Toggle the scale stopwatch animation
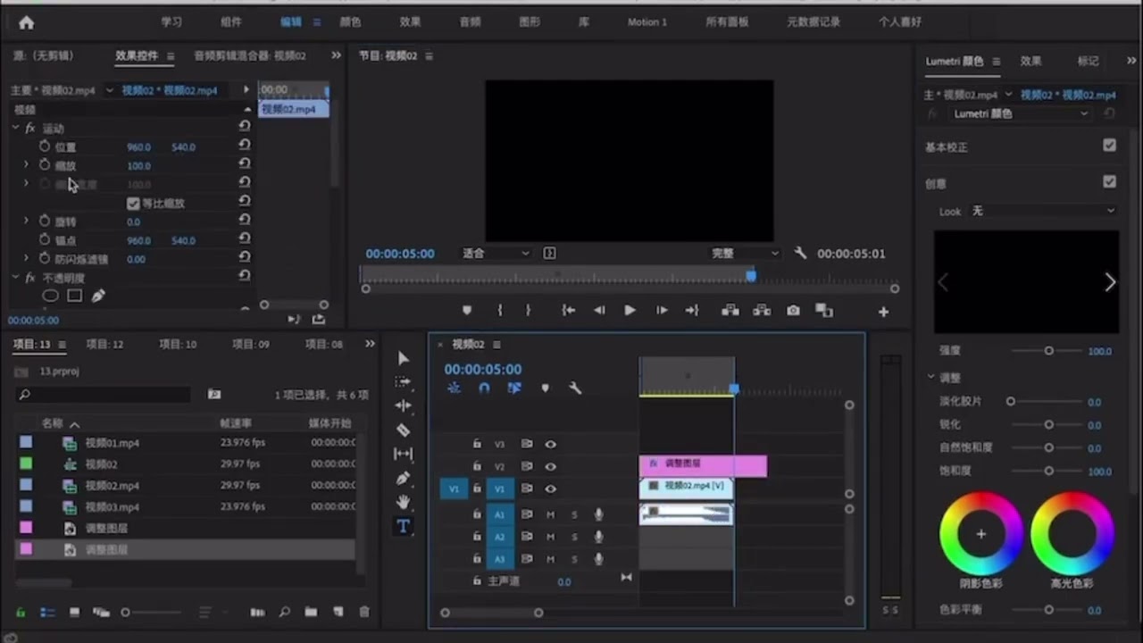1143x643 pixels. point(45,165)
